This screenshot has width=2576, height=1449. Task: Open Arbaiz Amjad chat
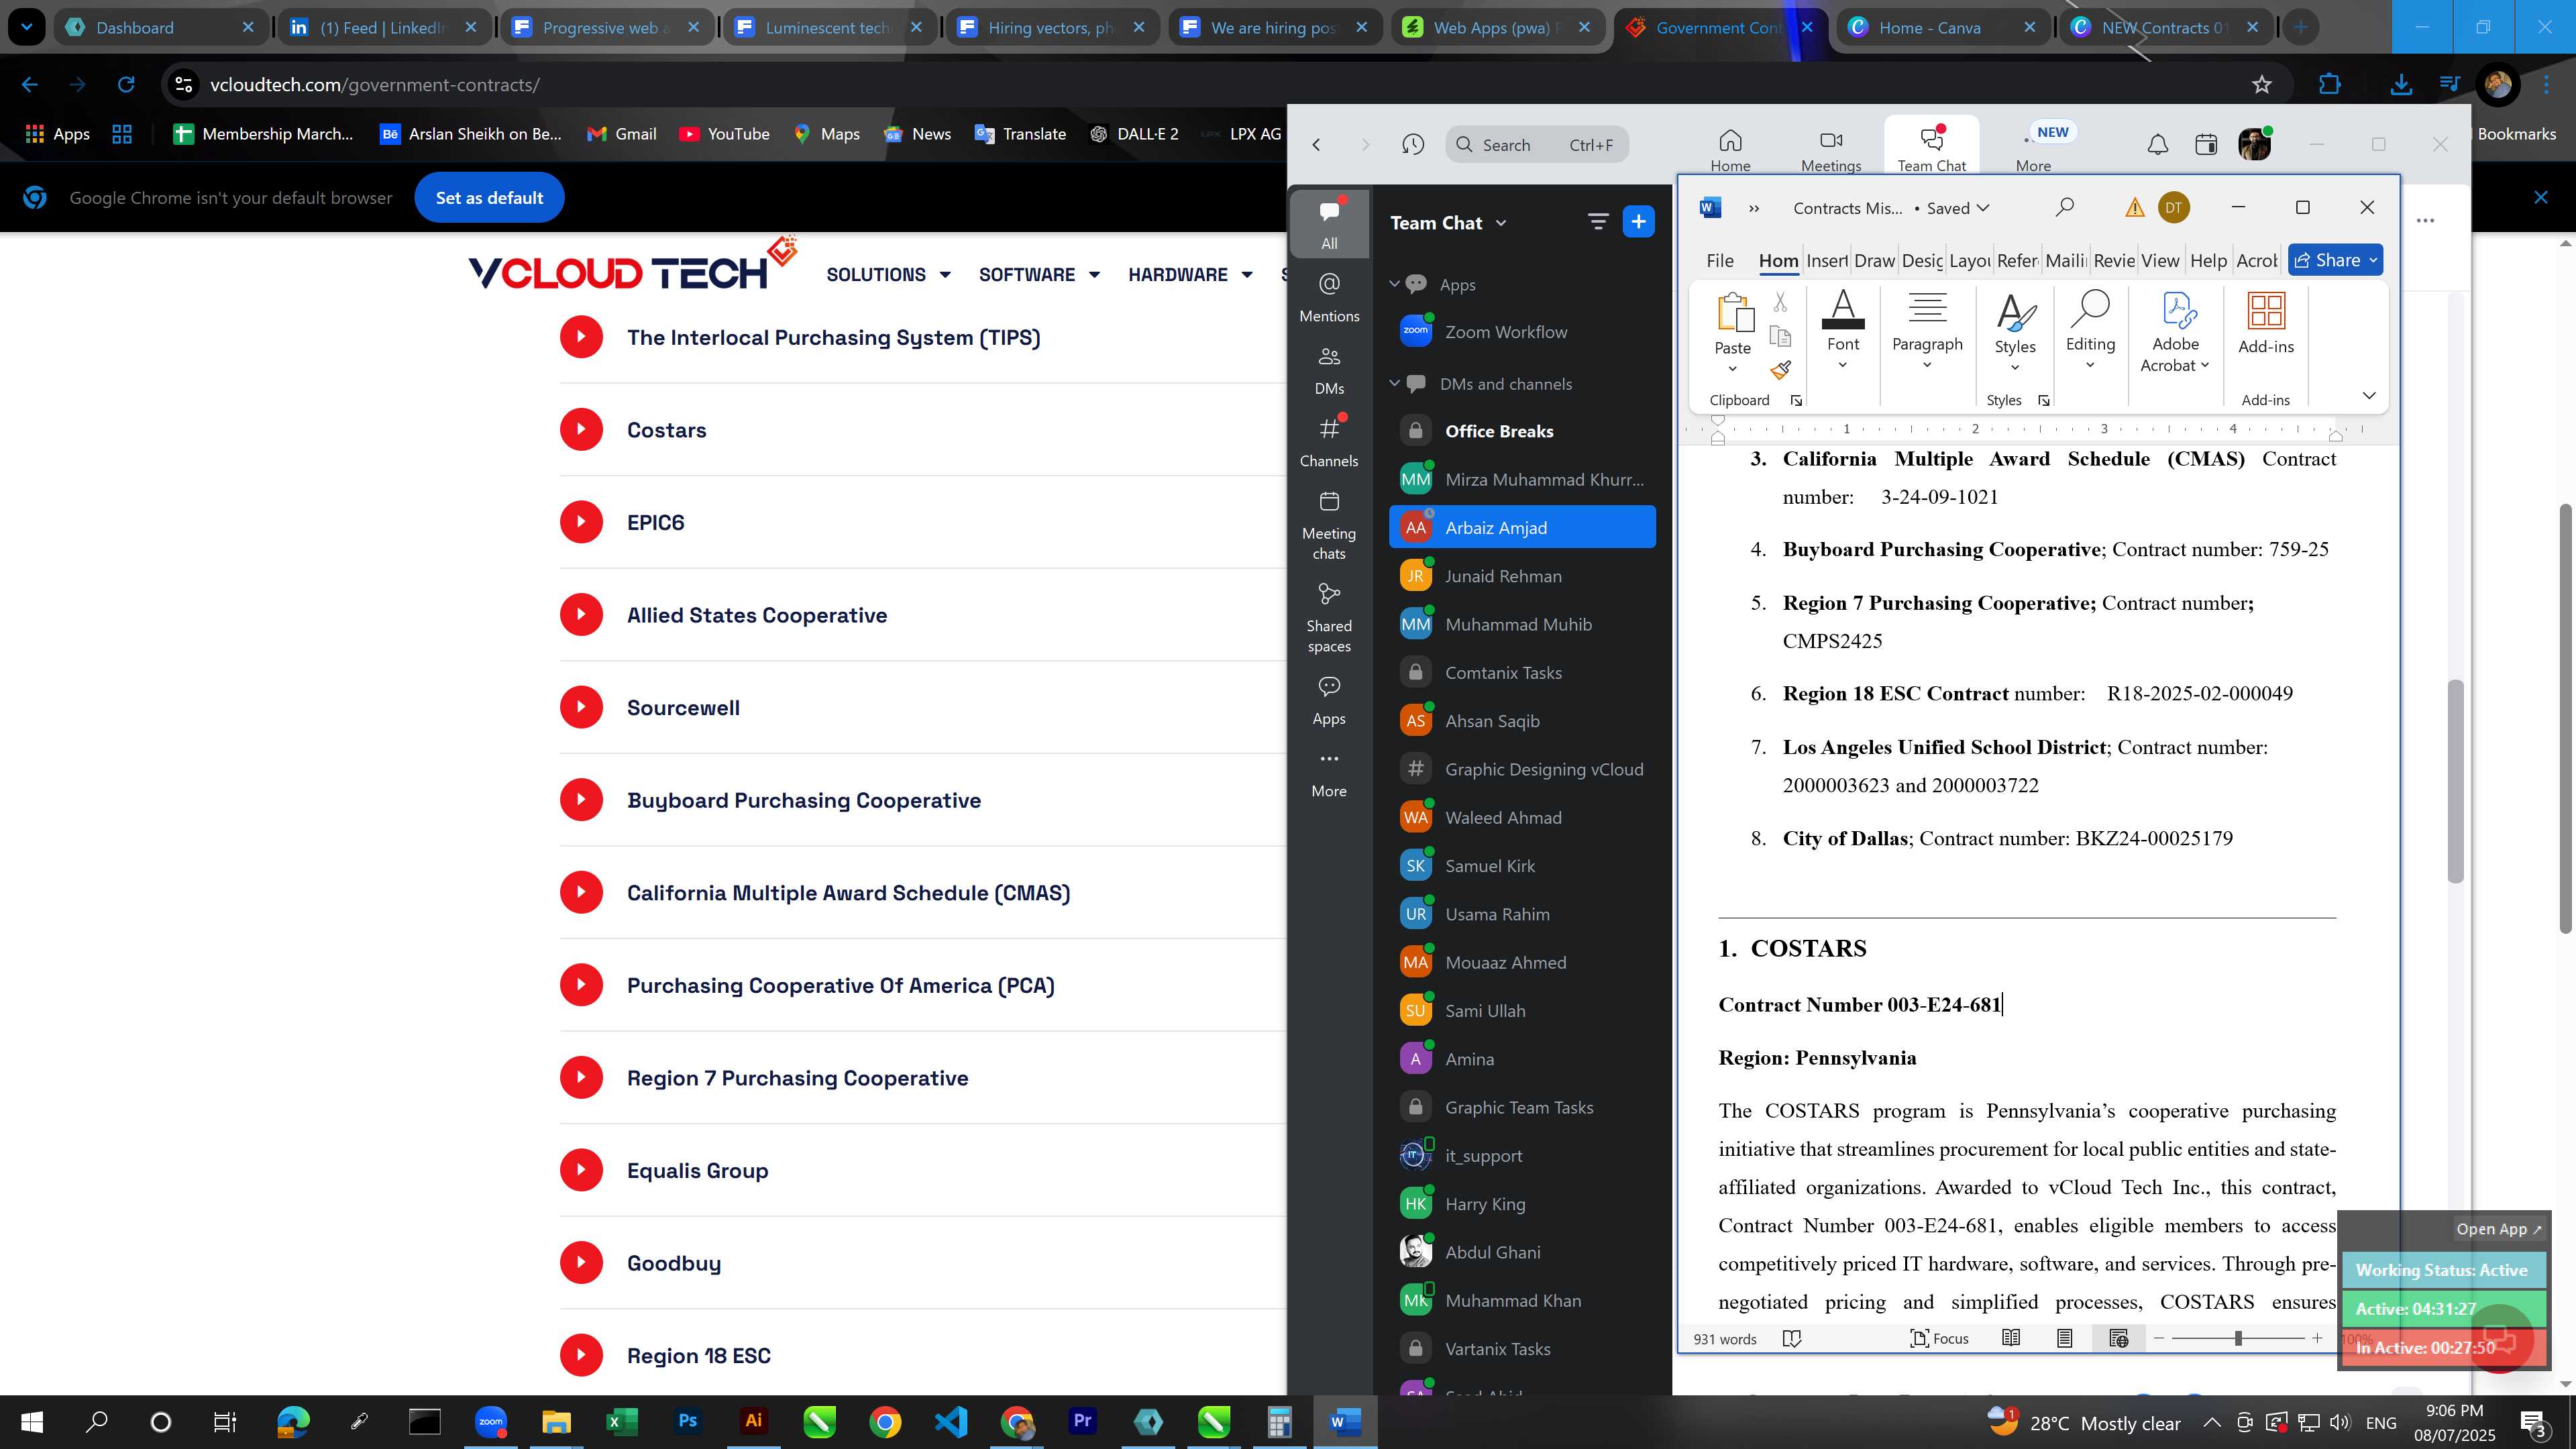coord(1522,527)
